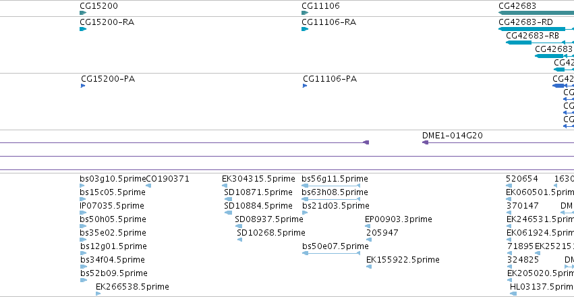Click the bs56g11.5prime EST span line

[331, 186]
